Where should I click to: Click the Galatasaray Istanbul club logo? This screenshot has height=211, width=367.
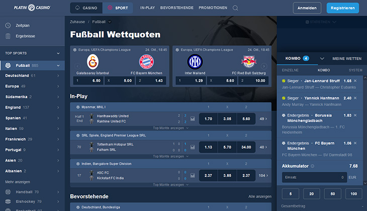pos(93,62)
